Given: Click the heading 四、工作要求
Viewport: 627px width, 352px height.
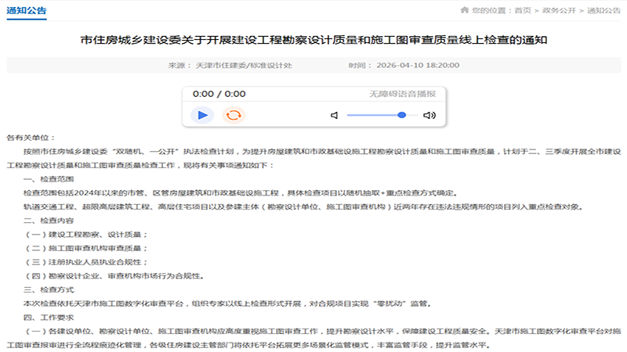Looking at the screenshot, I should pyautogui.click(x=49, y=318).
